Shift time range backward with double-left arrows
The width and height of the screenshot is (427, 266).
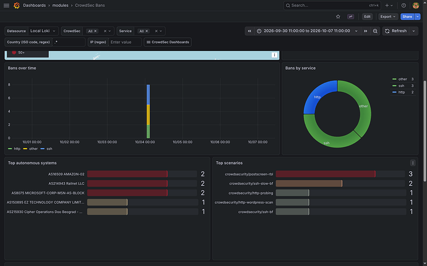pos(249,31)
